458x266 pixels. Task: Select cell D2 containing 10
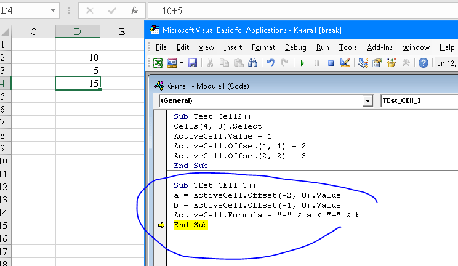pos(78,58)
